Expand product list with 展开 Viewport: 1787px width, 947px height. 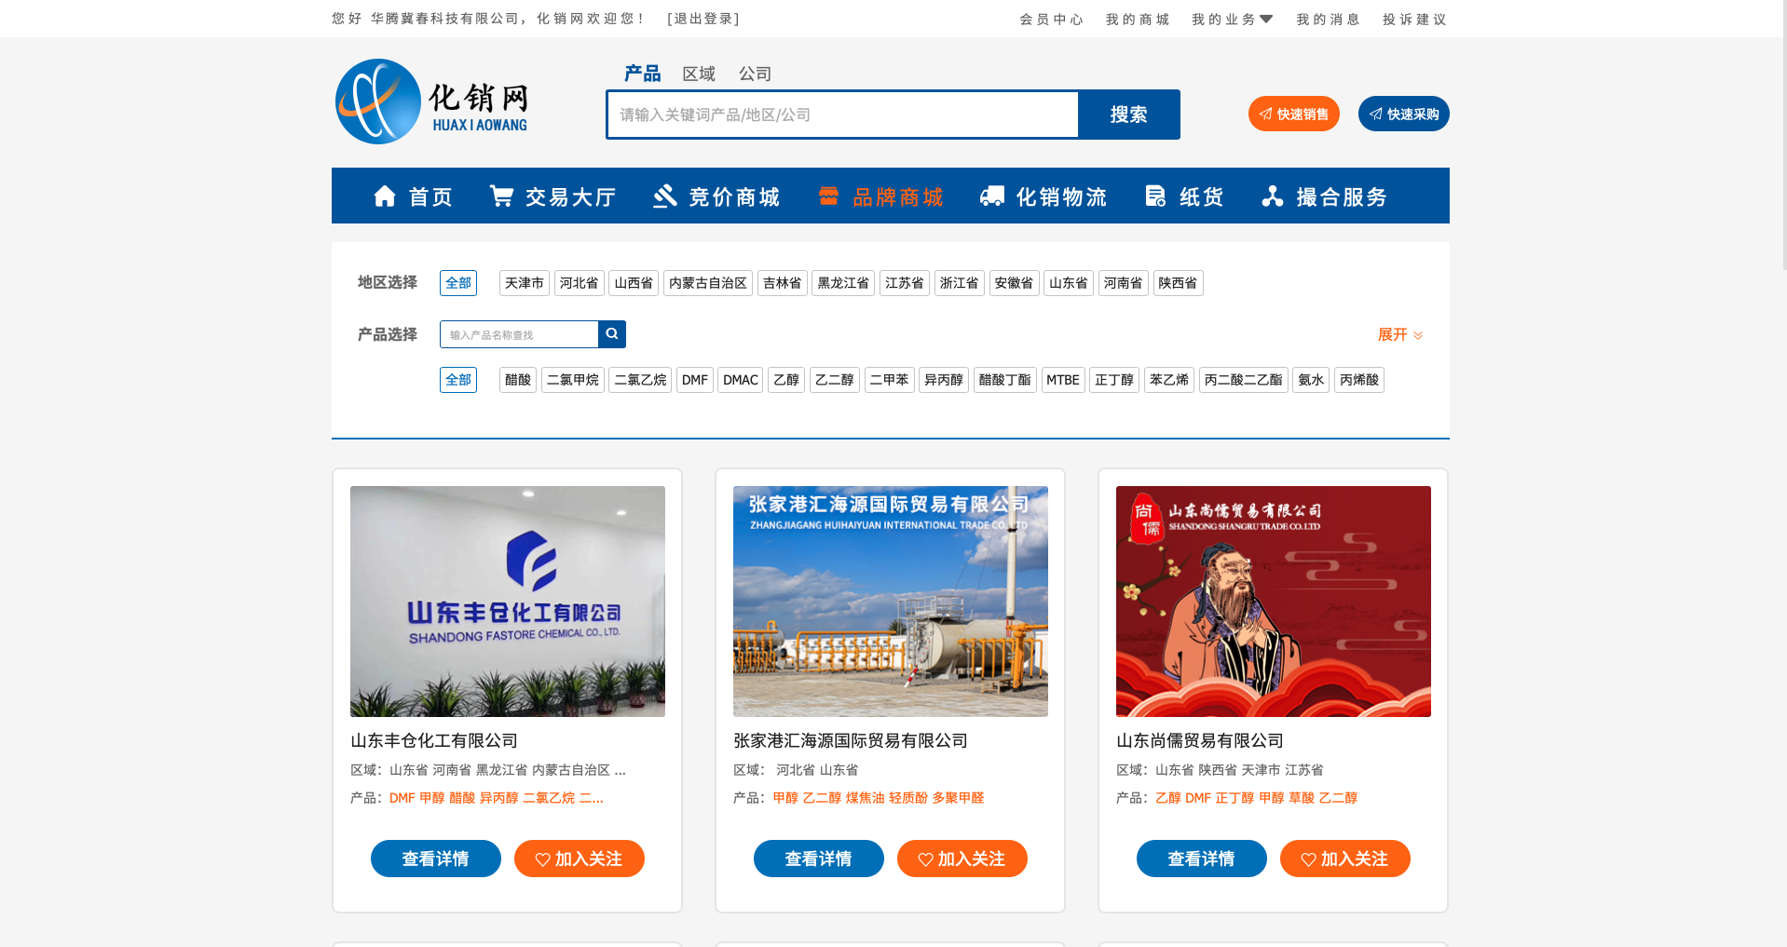coord(1400,334)
